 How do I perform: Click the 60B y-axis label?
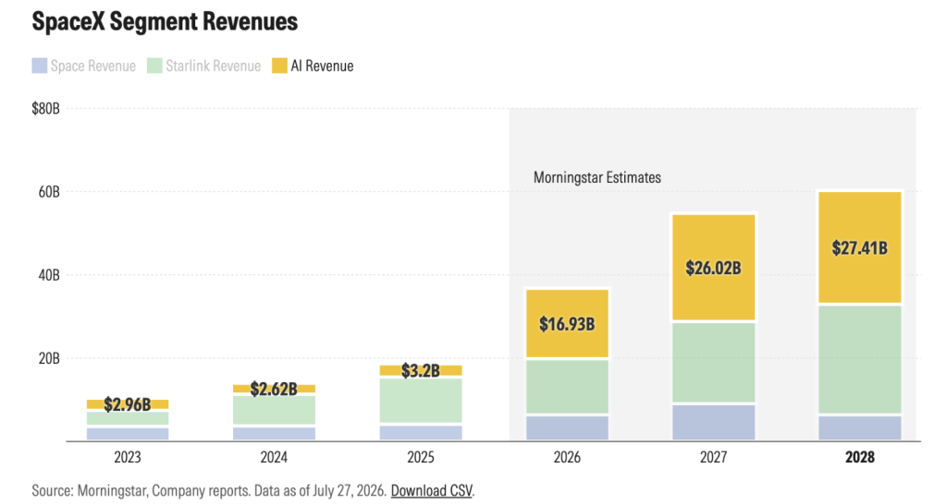[x=49, y=192]
